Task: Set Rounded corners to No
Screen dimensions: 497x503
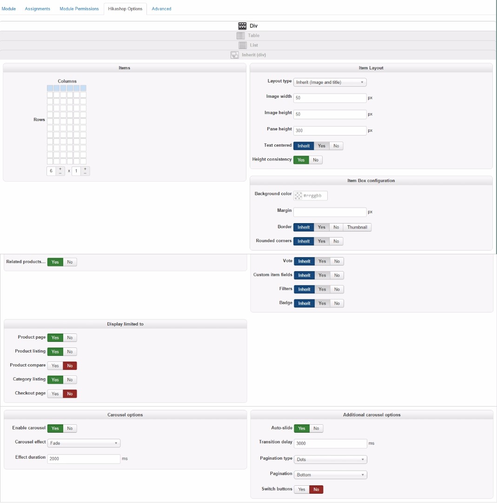Action: click(x=336, y=242)
